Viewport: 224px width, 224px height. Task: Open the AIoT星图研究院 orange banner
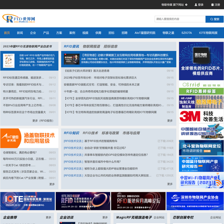[29, 138]
